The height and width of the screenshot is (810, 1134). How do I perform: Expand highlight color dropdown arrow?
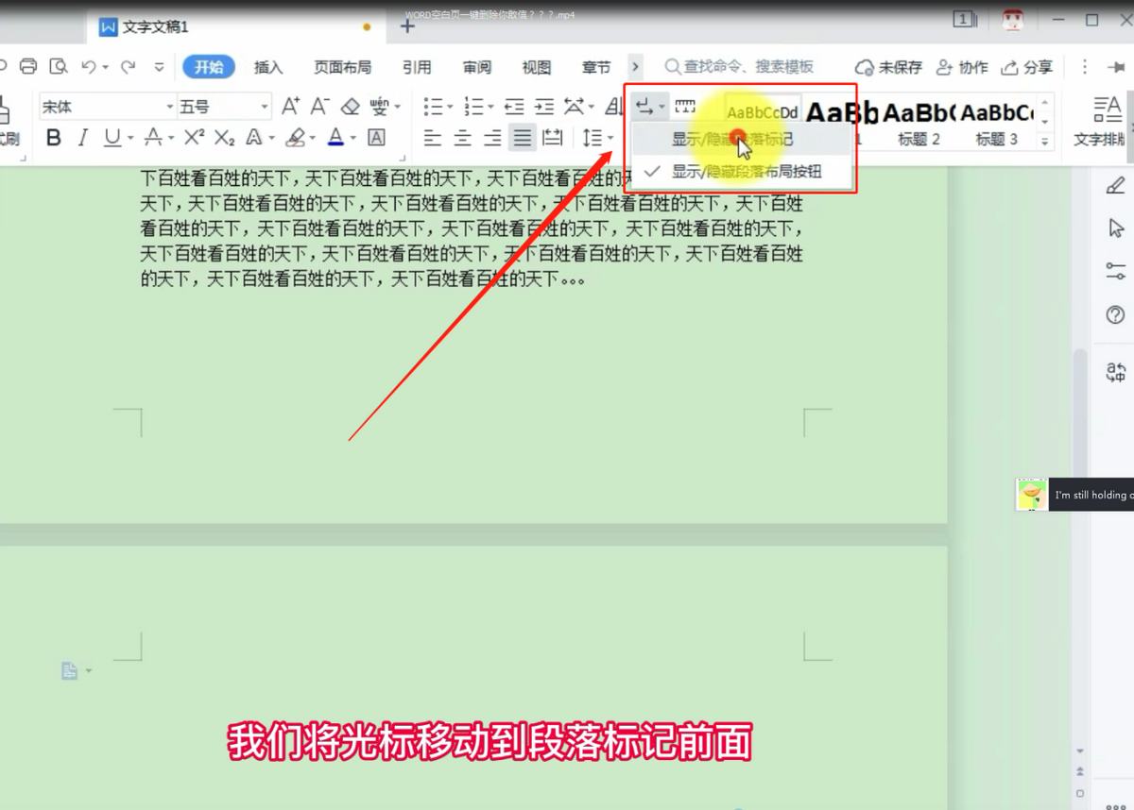tap(313, 139)
